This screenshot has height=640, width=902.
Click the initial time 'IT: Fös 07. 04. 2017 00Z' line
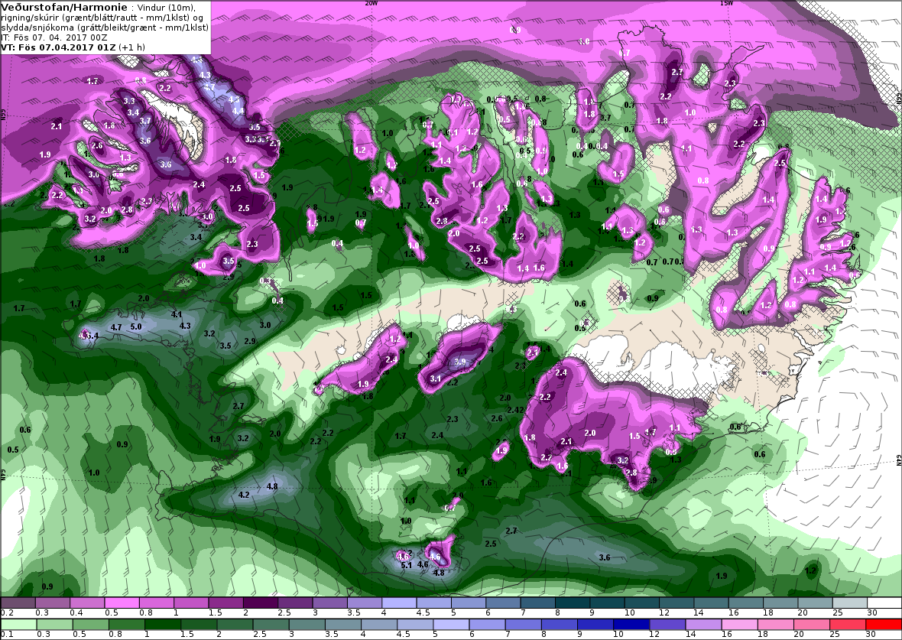[x=54, y=37]
